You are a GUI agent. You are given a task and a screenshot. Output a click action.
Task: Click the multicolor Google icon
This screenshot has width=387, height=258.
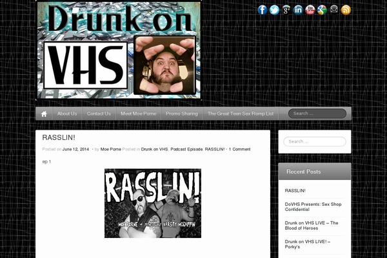(x=322, y=10)
